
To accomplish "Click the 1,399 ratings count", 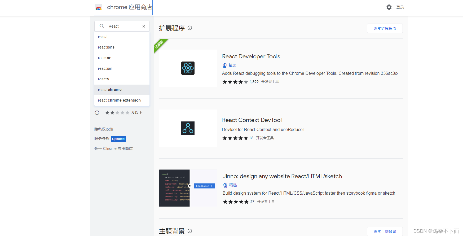I will click(254, 82).
